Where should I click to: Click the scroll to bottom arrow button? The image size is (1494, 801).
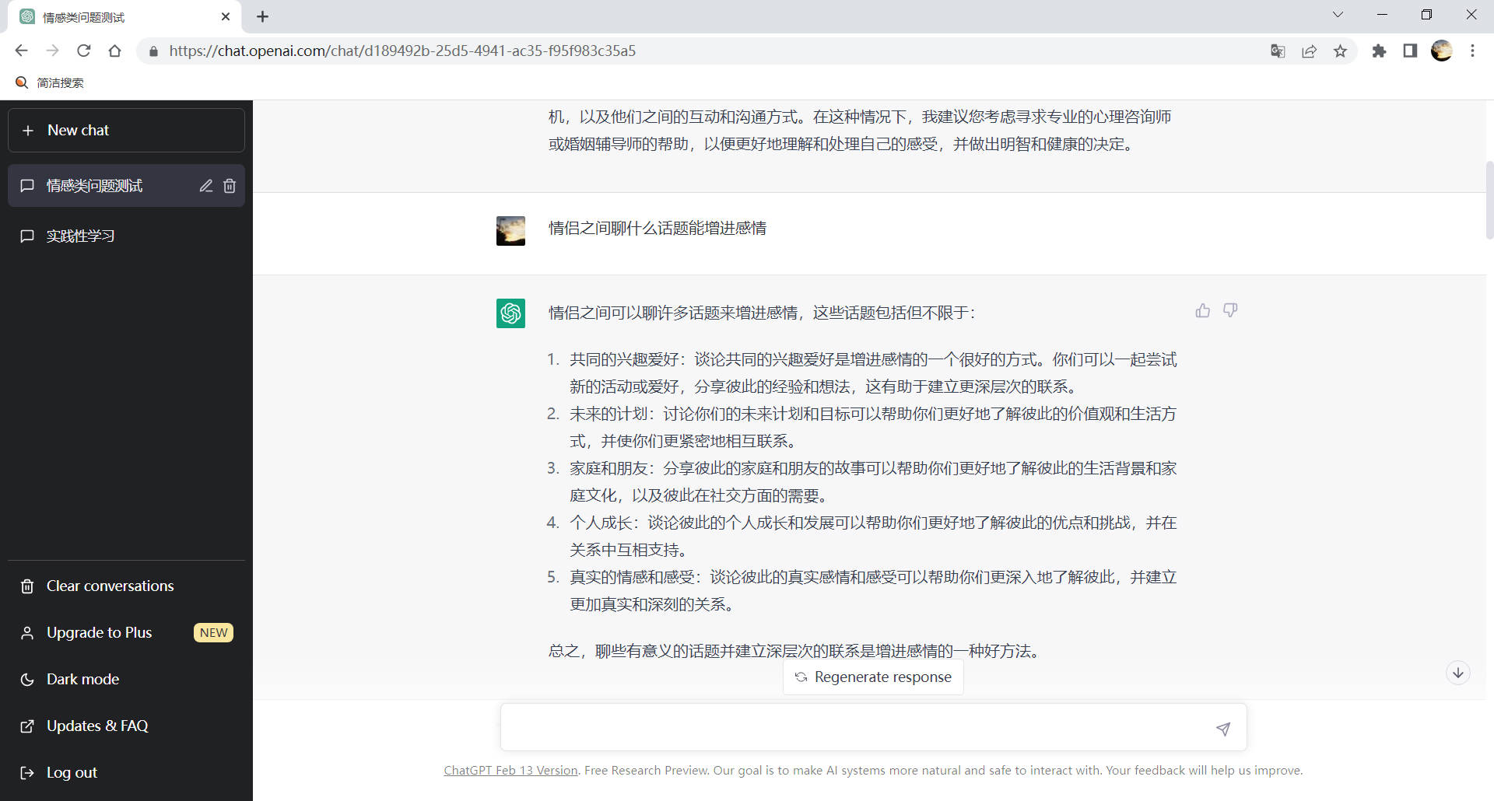(x=1457, y=673)
